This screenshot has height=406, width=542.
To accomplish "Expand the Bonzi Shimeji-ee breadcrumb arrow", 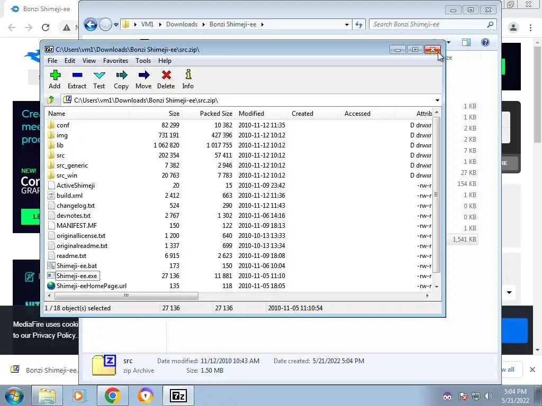I will (263, 24).
